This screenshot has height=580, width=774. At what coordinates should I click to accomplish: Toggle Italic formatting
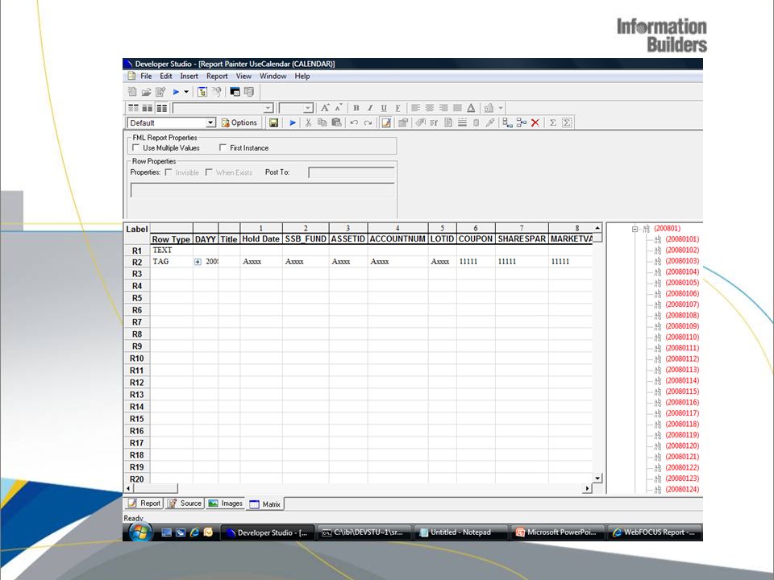370,108
